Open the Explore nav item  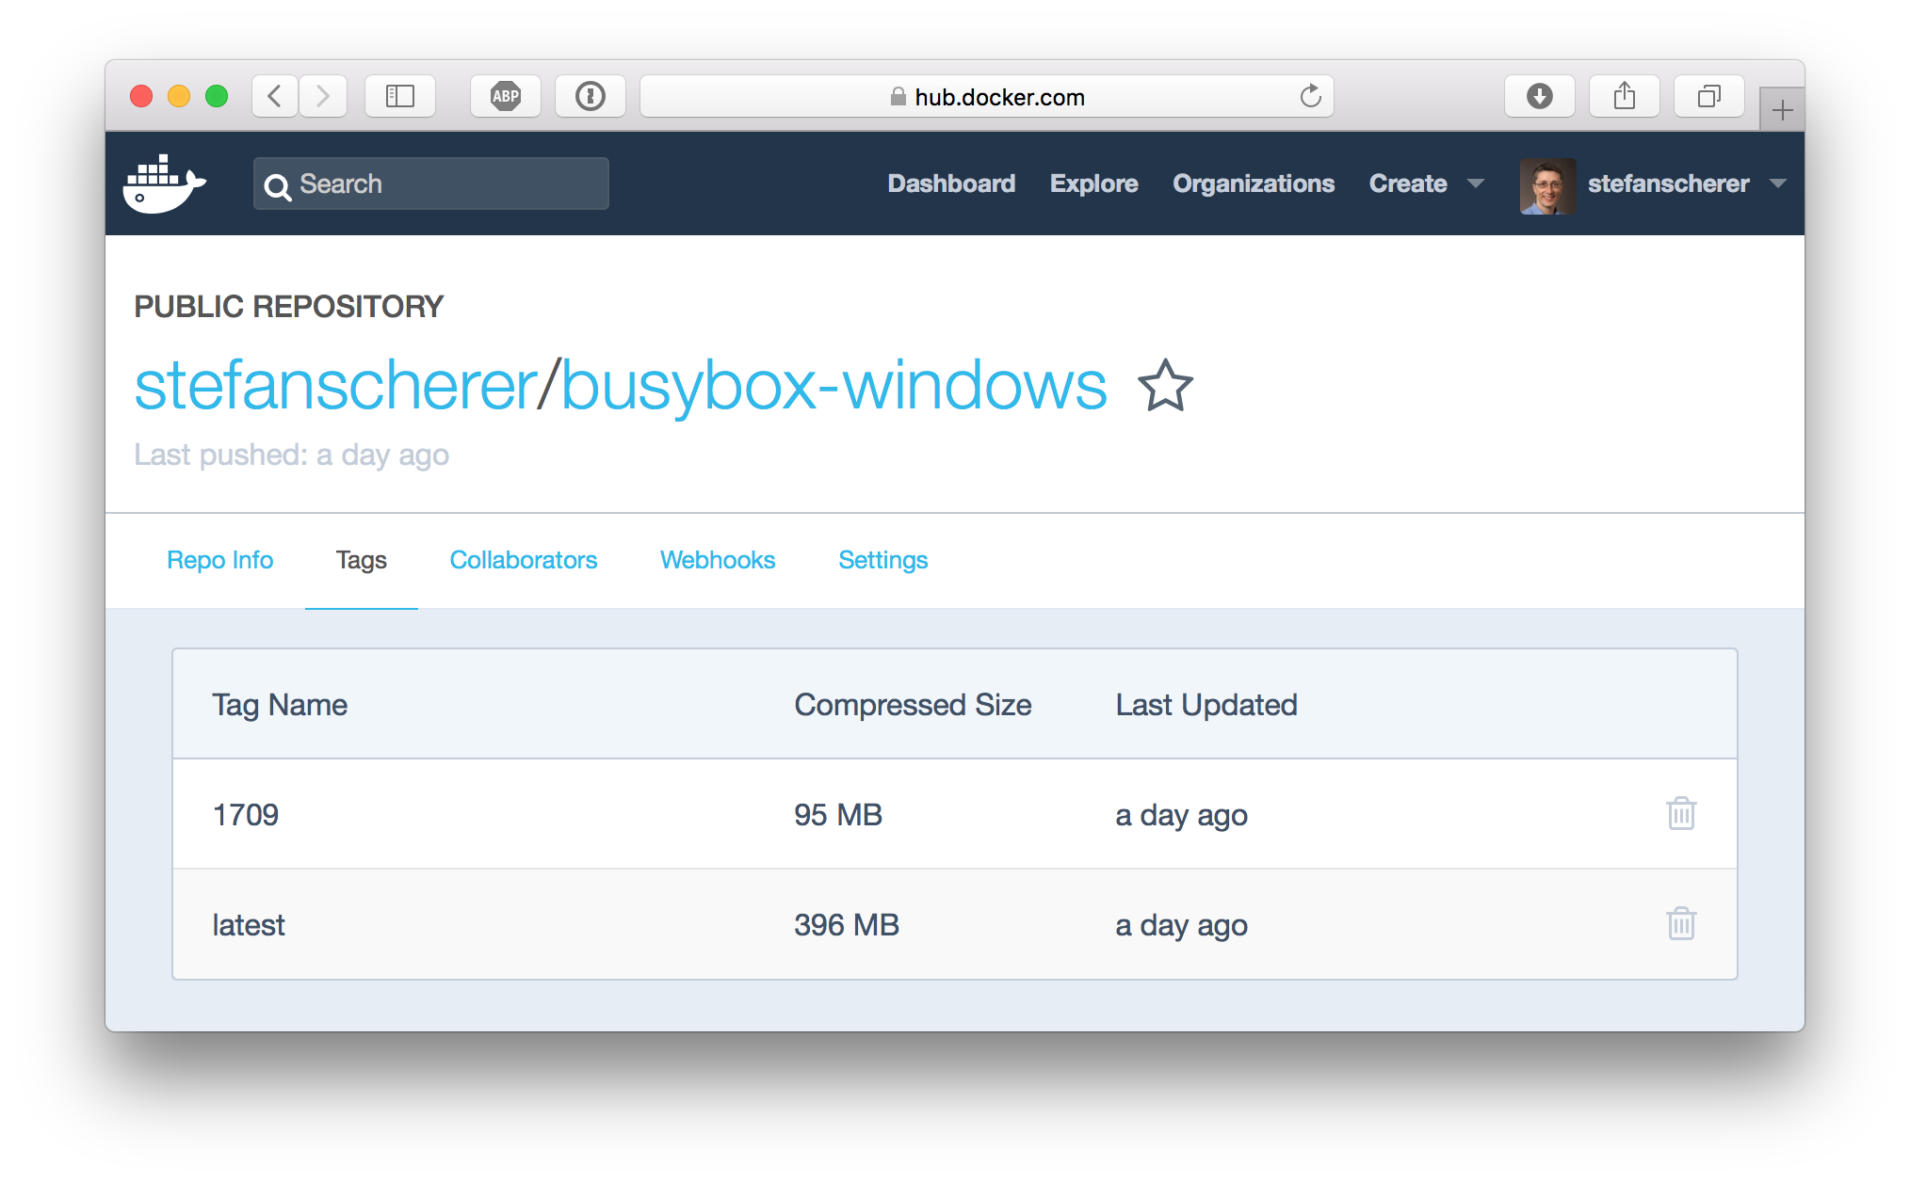point(1093,184)
